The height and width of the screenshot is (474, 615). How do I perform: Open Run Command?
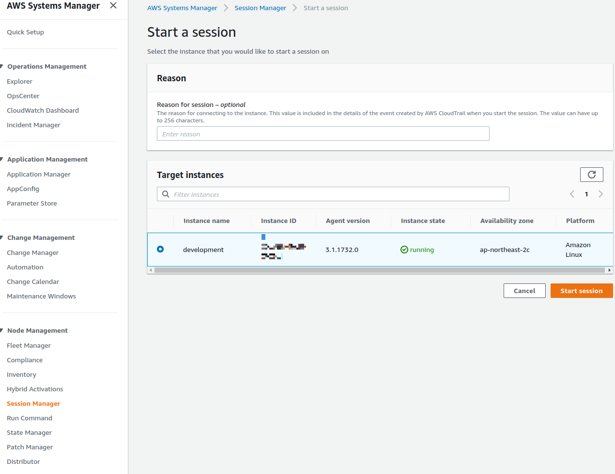[x=29, y=418]
